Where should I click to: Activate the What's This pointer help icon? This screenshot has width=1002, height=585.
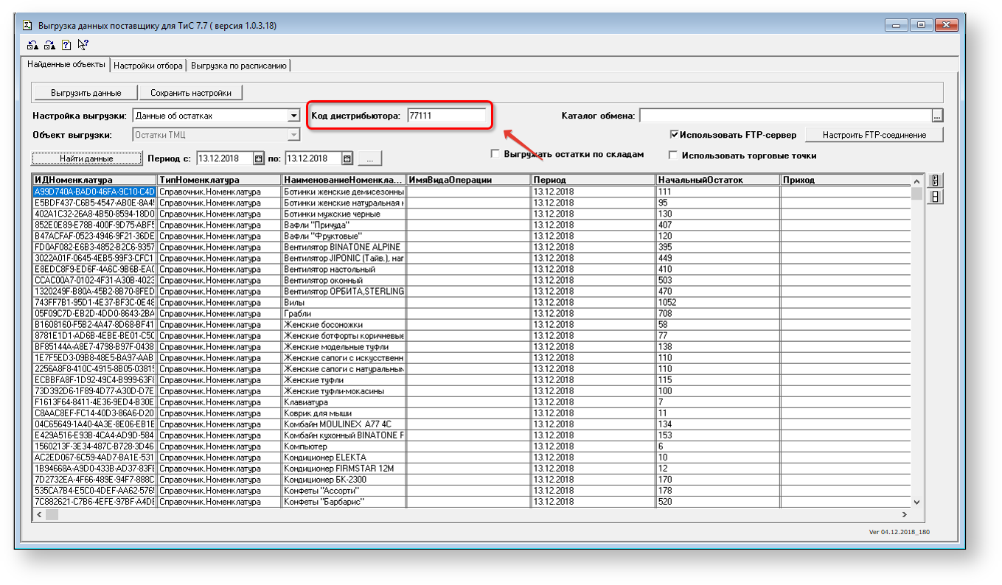pyautogui.click(x=83, y=45)
